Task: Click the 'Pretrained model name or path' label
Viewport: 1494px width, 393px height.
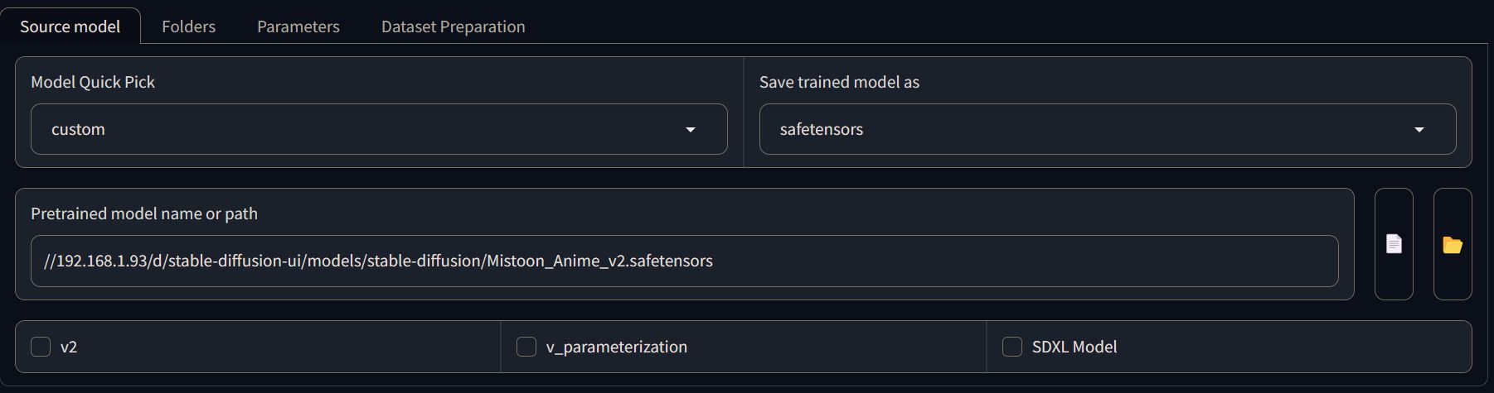Action: [144, 213]
